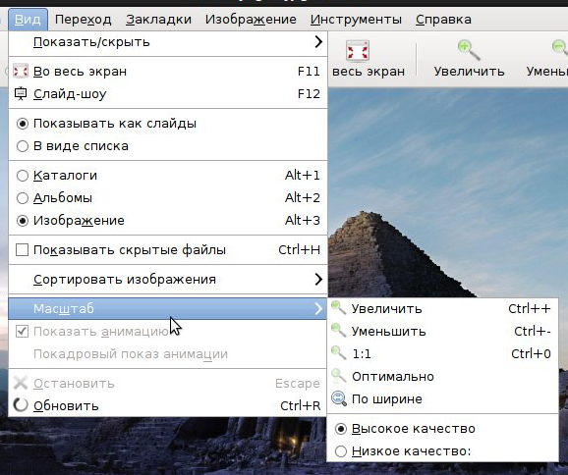The image size is (568, 475).
Task: Click the zoom-out icon beside submenu Уменьшить
Action: pyautogui.click(x=339, y=331)
